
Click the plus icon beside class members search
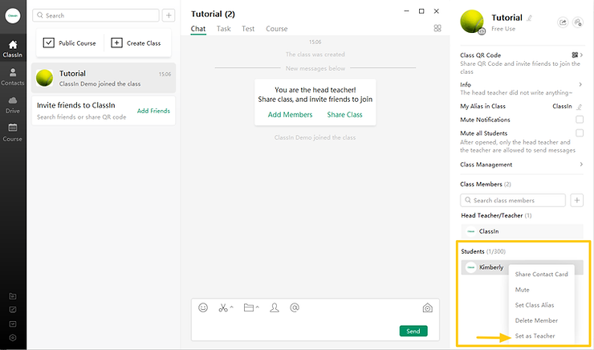coord(577,200)
